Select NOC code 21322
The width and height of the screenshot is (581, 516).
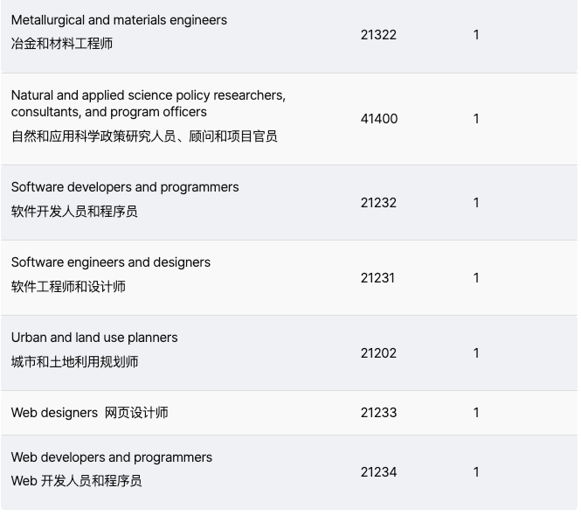pyautogui.click(x=378, y=35)
